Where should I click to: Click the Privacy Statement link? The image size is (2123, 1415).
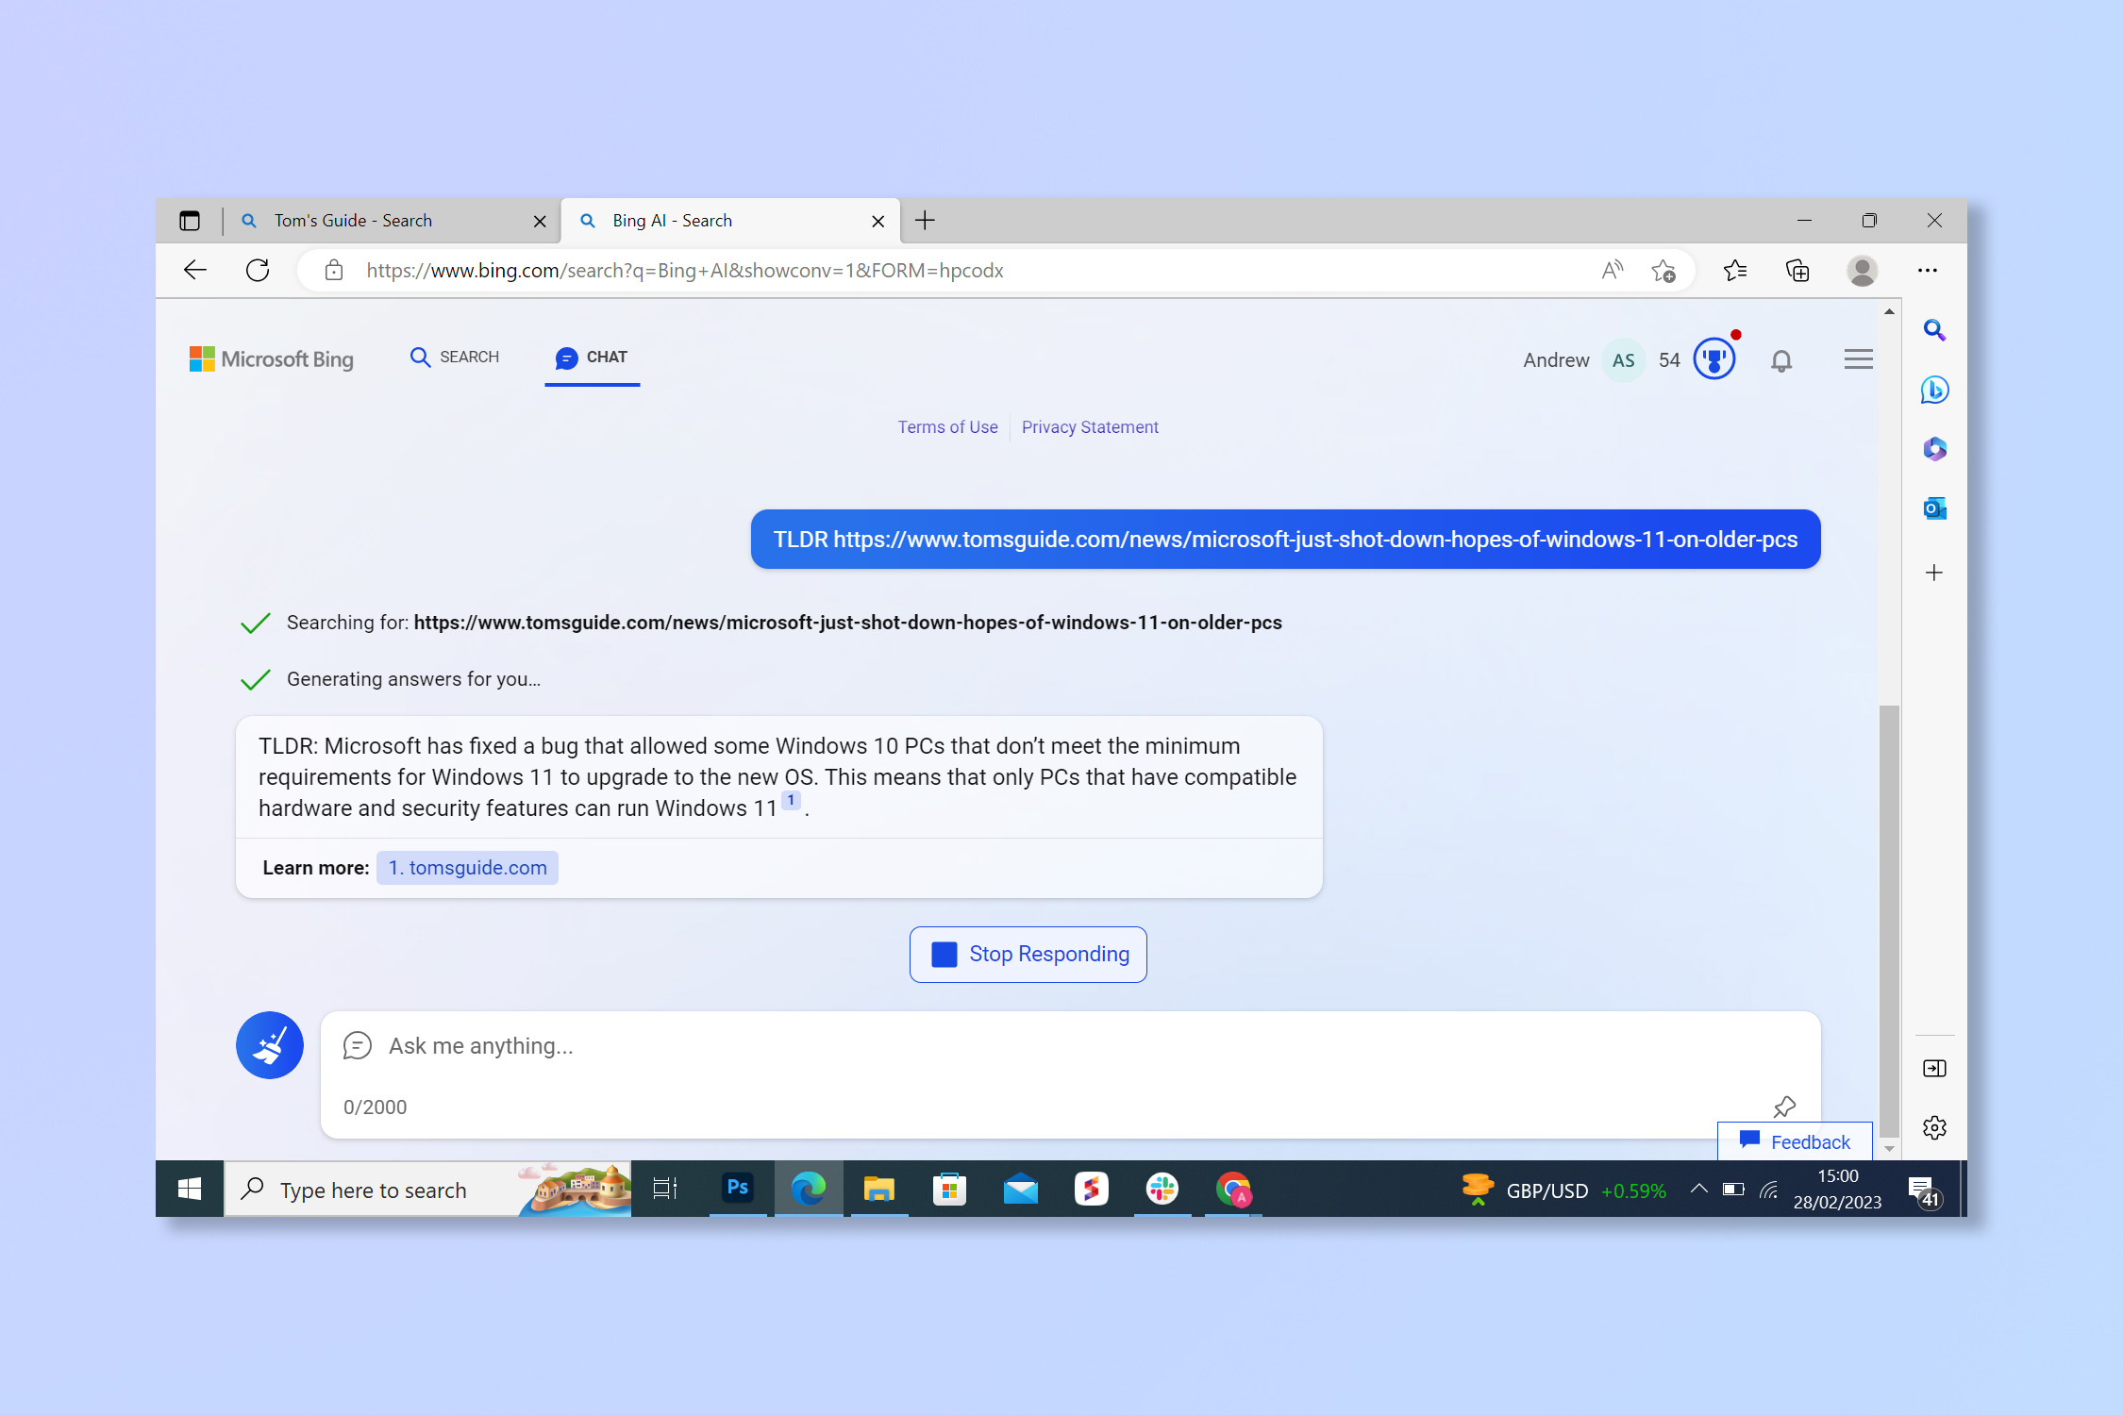[1090, 426]
